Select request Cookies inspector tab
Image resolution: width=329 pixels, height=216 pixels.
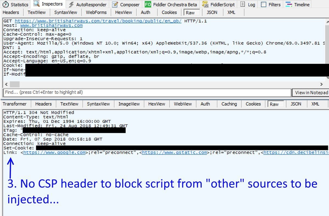point(169,12)
